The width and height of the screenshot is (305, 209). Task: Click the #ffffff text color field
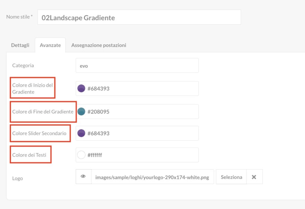coord(137,155)
